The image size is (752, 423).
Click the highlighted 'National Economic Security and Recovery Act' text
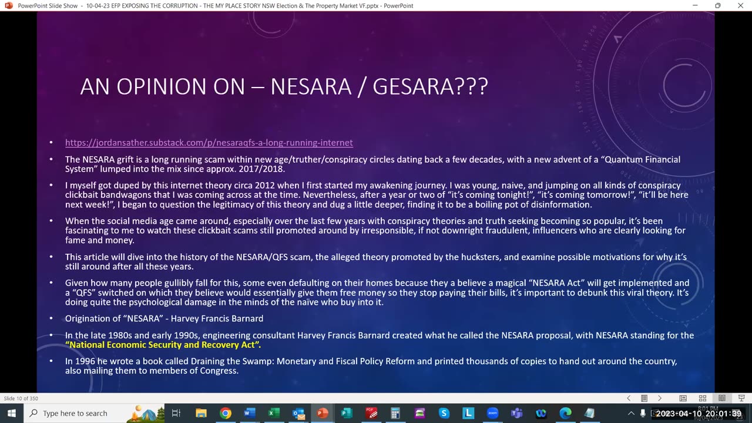163,345
